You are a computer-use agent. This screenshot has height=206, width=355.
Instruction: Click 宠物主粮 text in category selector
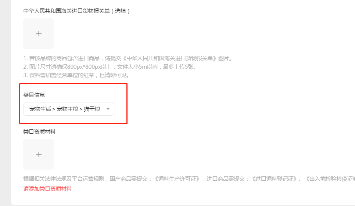click(x=68, y=109)
